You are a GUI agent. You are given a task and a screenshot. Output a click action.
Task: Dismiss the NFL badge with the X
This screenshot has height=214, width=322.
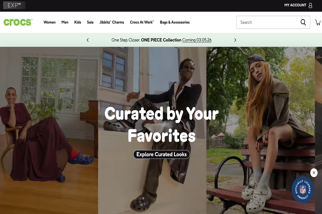[x=314, y=173]
